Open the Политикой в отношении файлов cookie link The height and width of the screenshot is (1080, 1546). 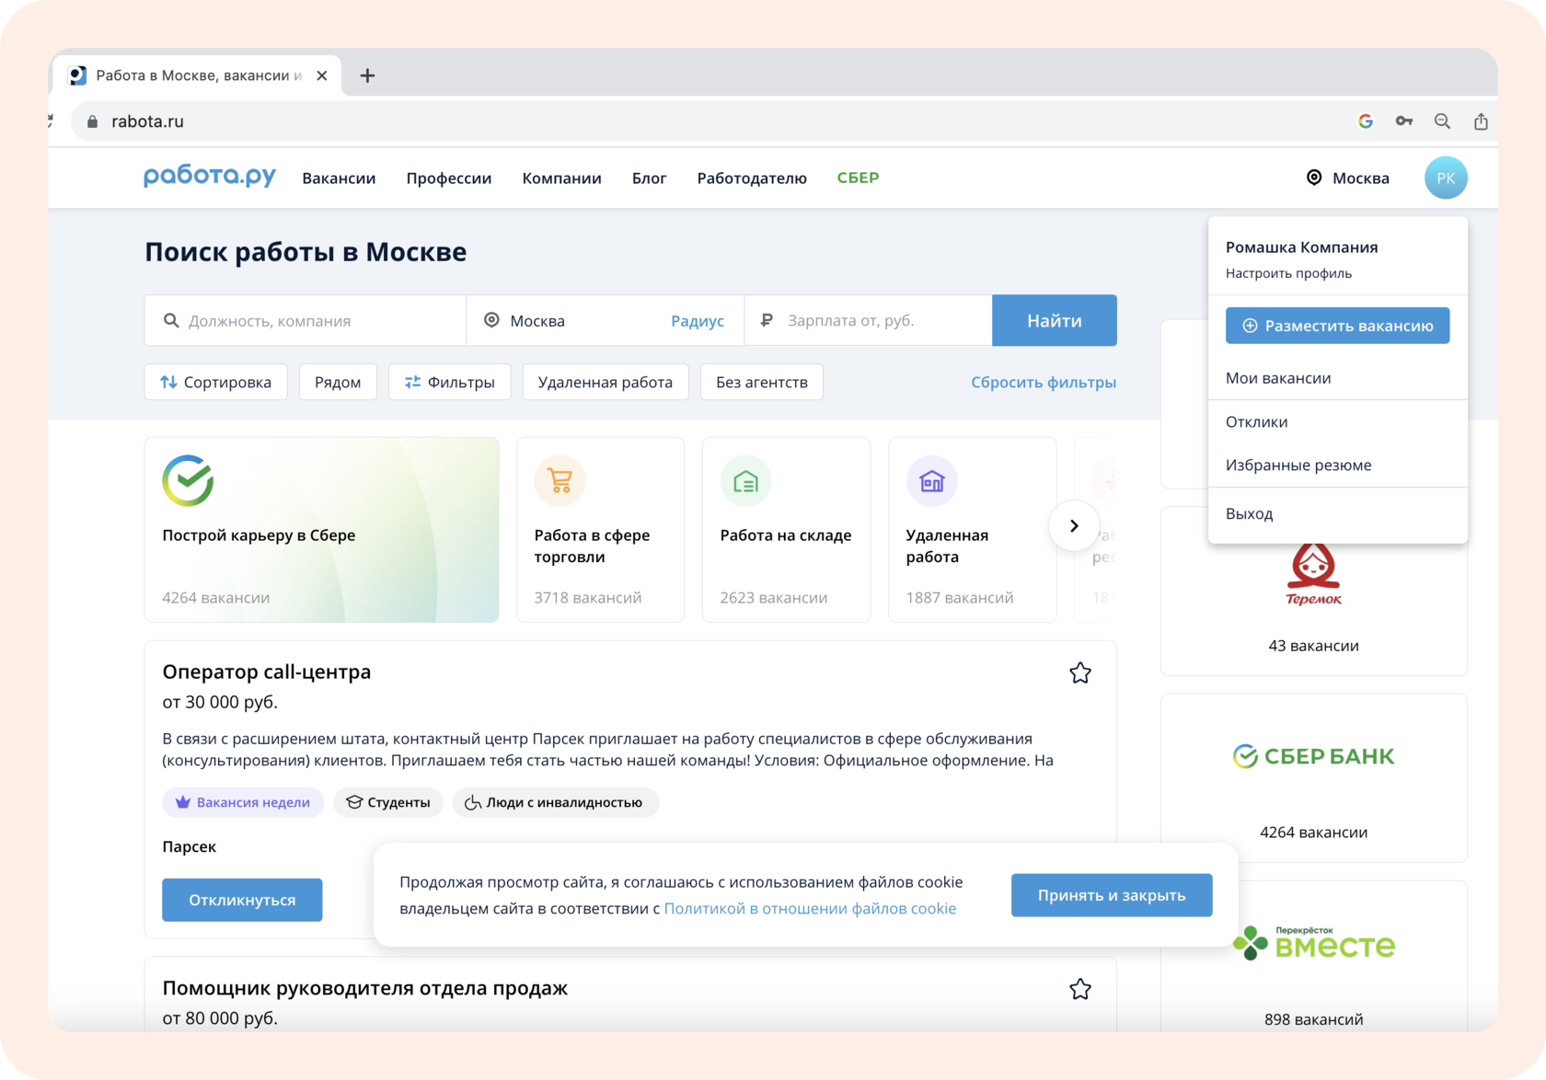coord(810,909)
